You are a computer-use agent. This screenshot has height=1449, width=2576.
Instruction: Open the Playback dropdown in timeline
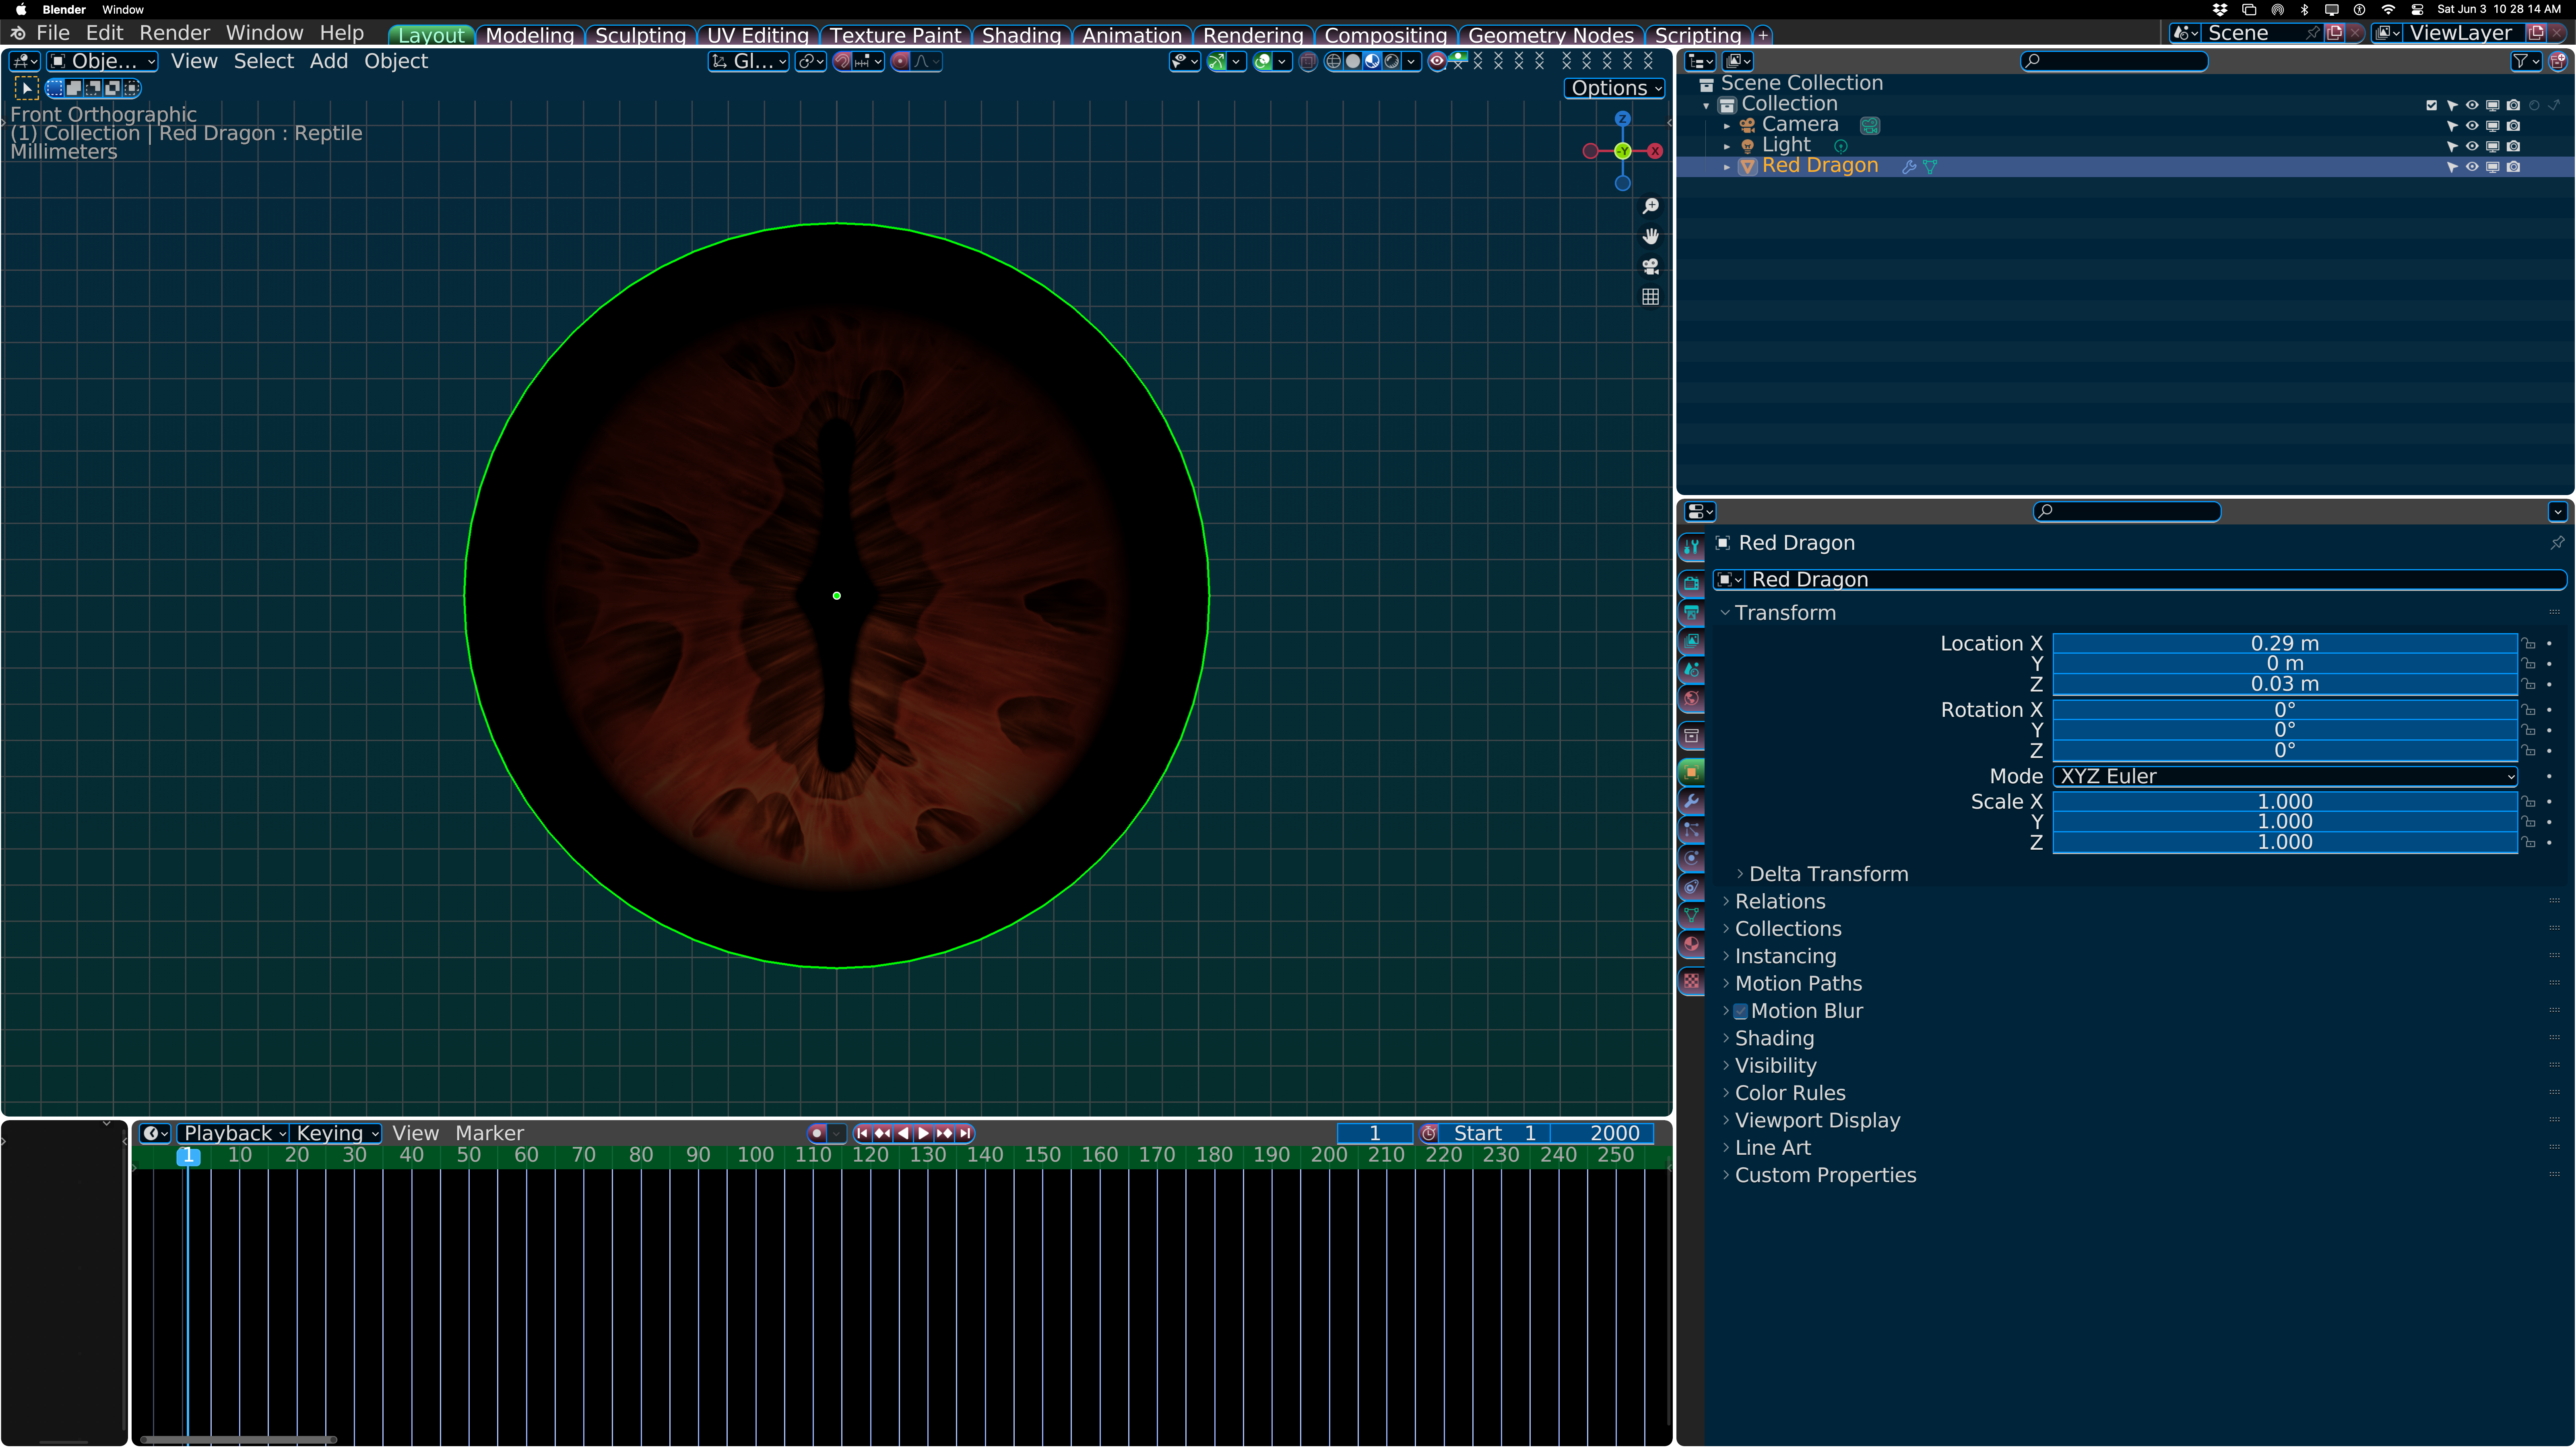point(234,1133)
